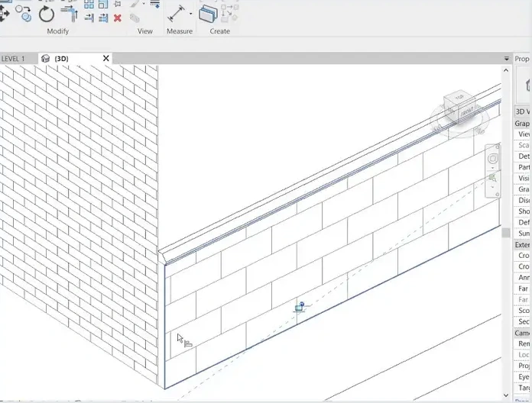This screenshot has width=532, height=403.
Task: Open the Steering Wheel from navigation bar
Action: click(493, 159)
